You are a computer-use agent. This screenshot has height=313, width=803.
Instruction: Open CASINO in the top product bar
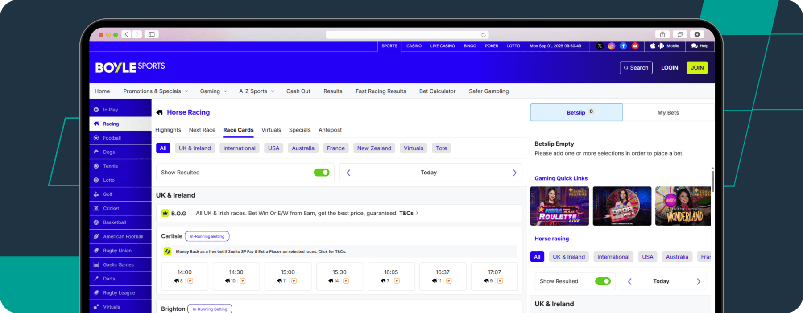click(414, 46)
